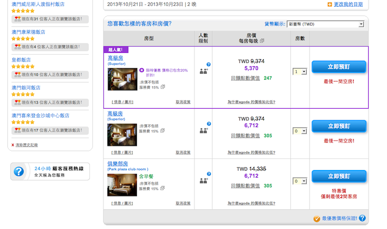
Task: Click 立即預訂 for second 高級房 row
Action: [339, 126]
